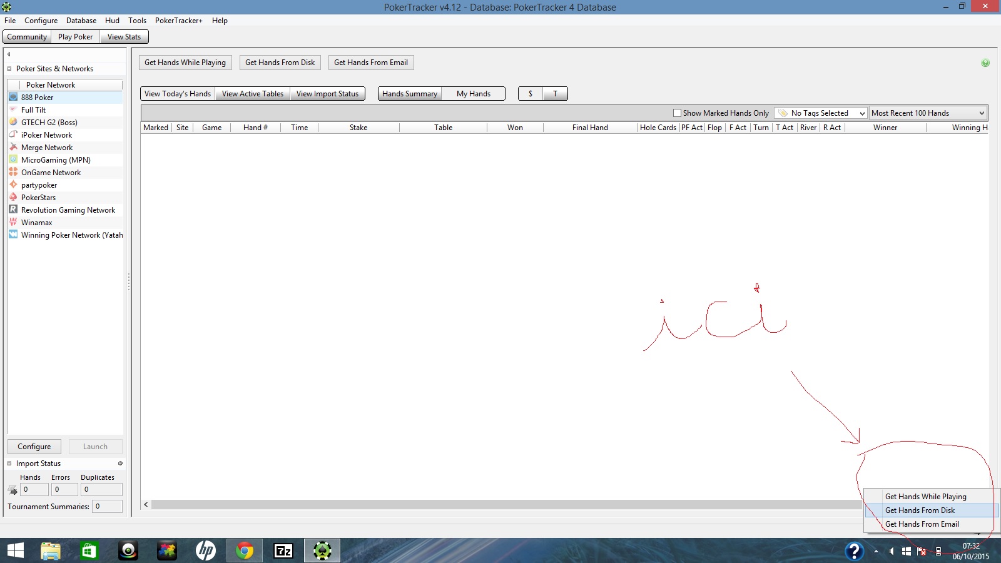The width and height of the screenshot is (1001, 563).
Task: Open the Windows Store taskbar icon
Action: (89, 550)
